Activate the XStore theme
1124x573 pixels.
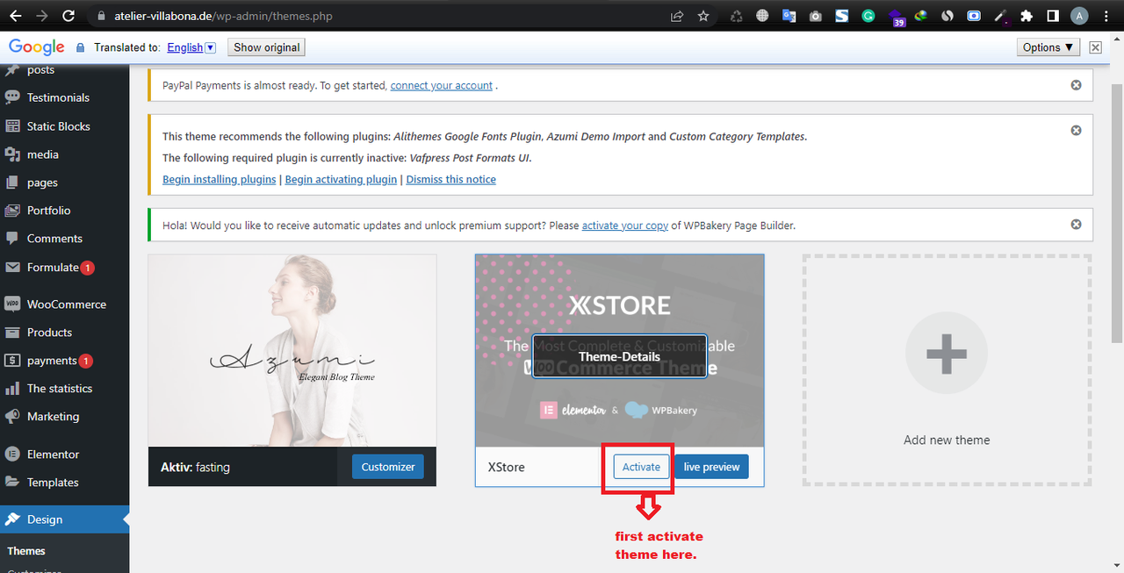coord(641,467)
